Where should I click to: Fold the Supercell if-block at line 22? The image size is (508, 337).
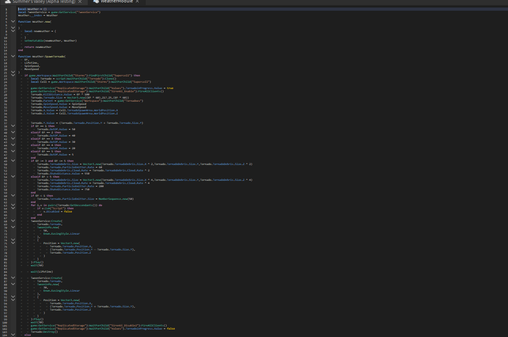tap(13, 76)
